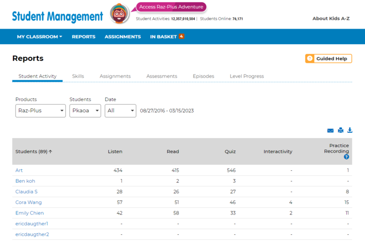This screenshot has width=365, height=241.
Task: Click the character avatar icon
Action: [x=120, y=14]
